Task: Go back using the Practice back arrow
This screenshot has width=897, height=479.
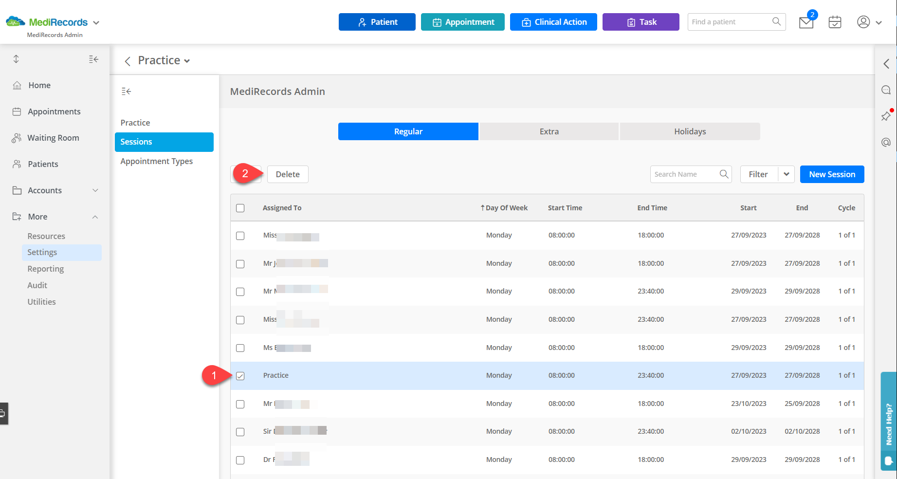Action: click(128, 61)
